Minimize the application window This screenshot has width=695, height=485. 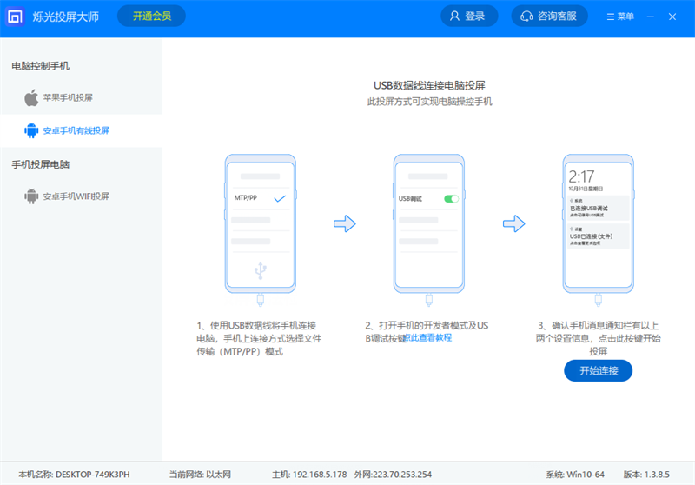[650, 17]
